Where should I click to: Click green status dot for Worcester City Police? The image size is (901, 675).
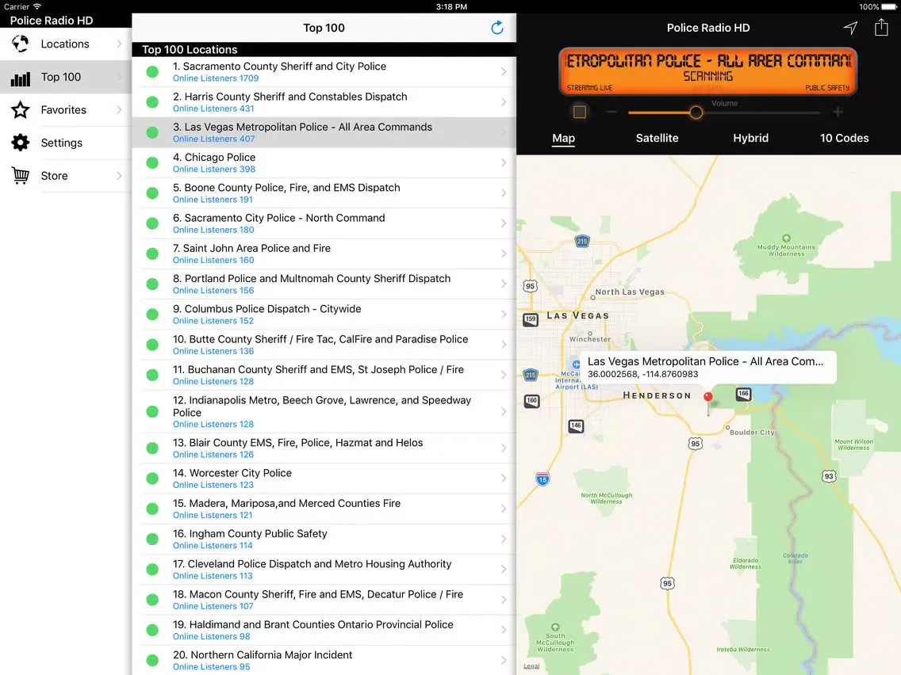[152, 479]
